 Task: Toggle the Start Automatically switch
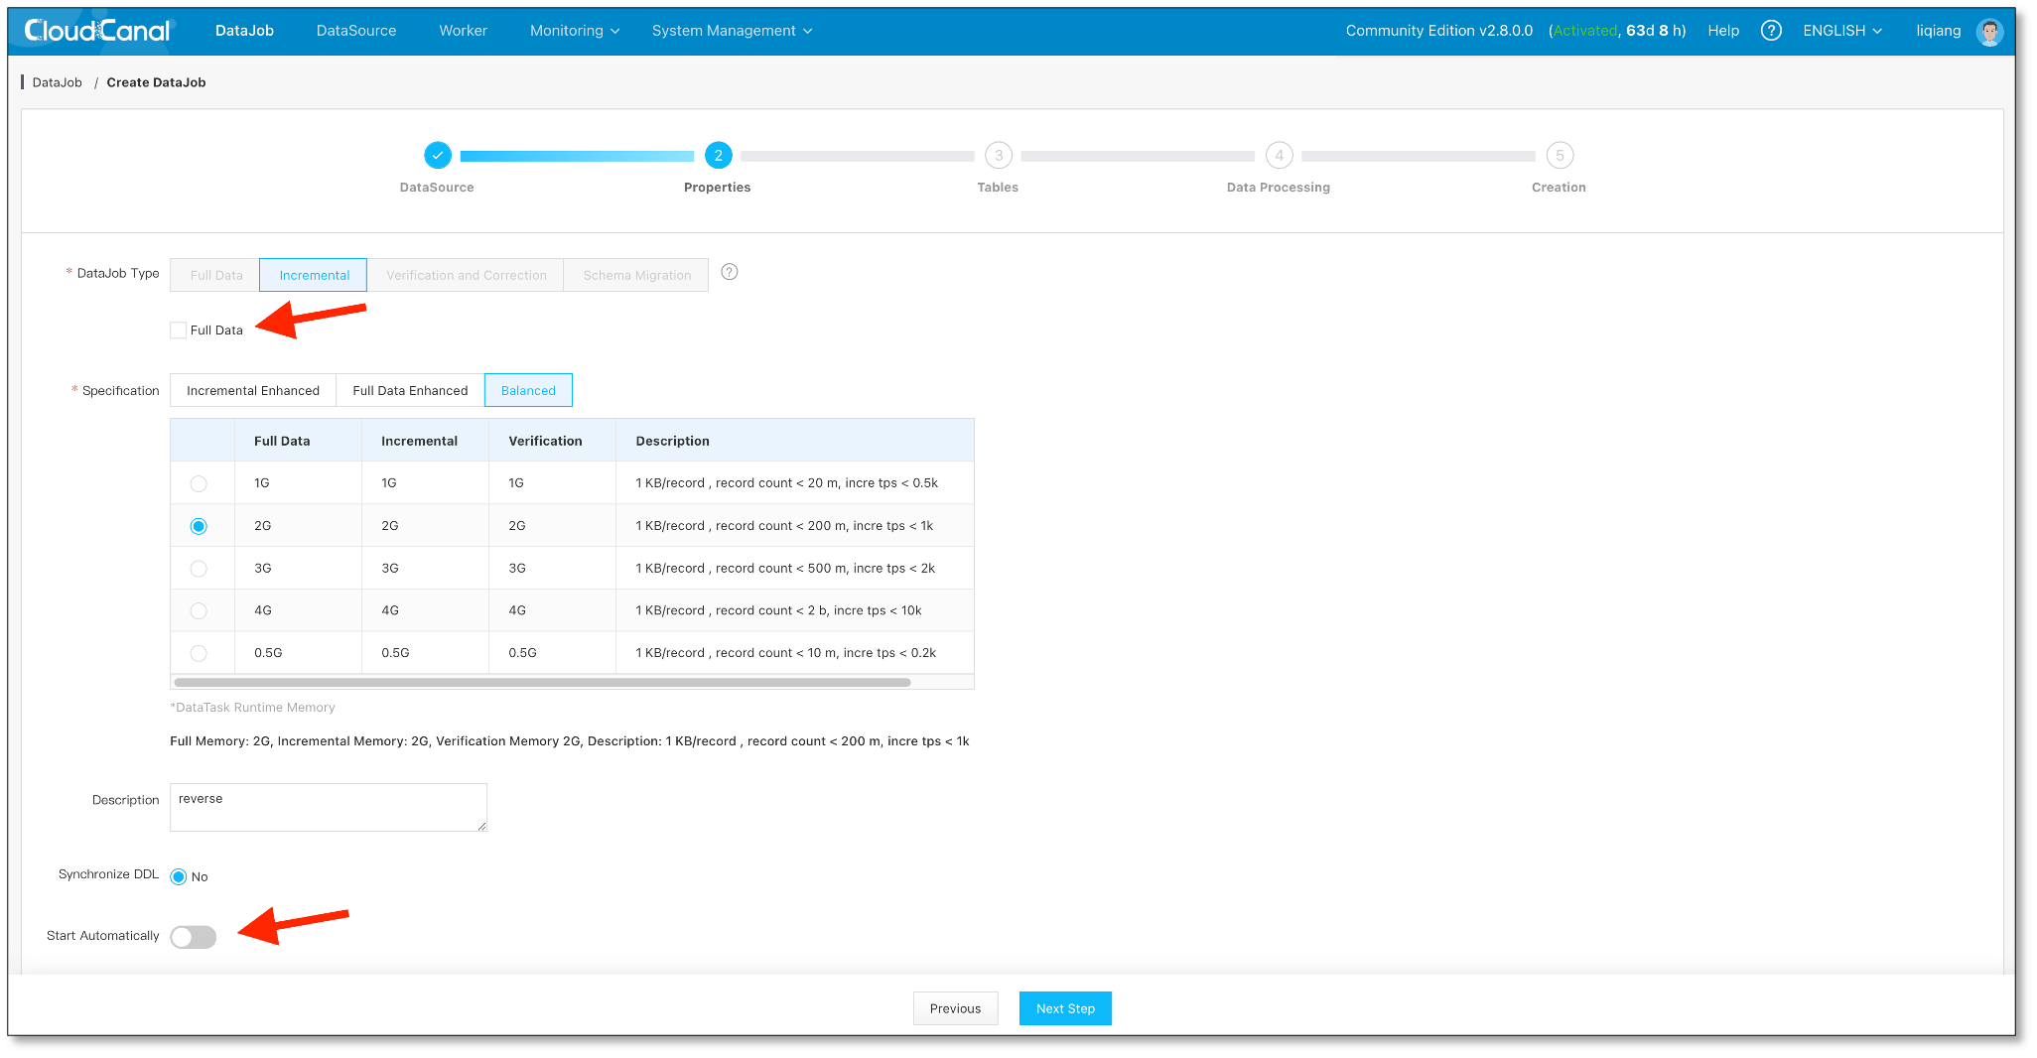click(194, 937)
